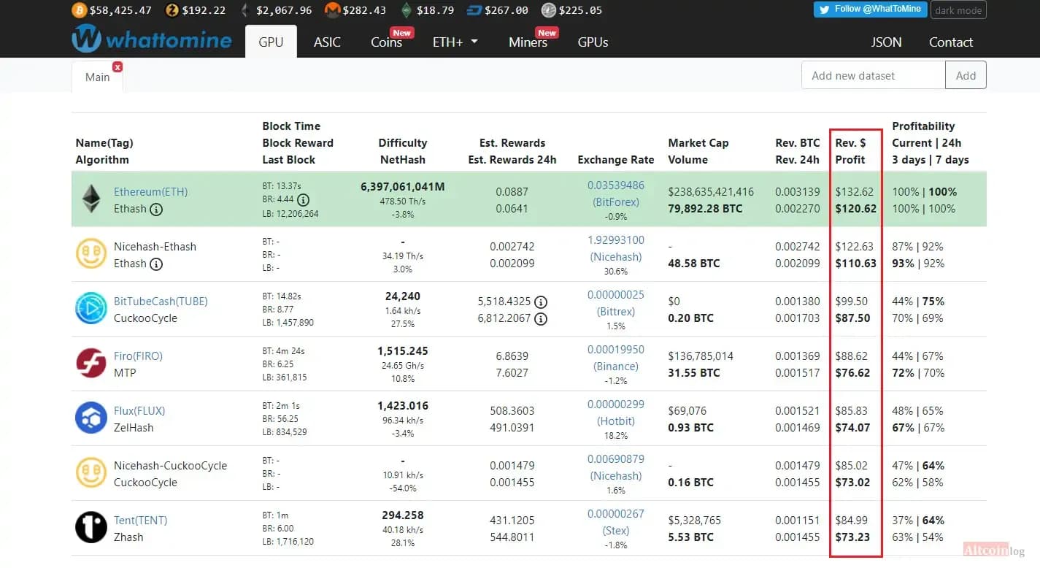Screen dimensions: 1040x568
Task: Expand the ETH+ dropdown menu
Action: 455,42
